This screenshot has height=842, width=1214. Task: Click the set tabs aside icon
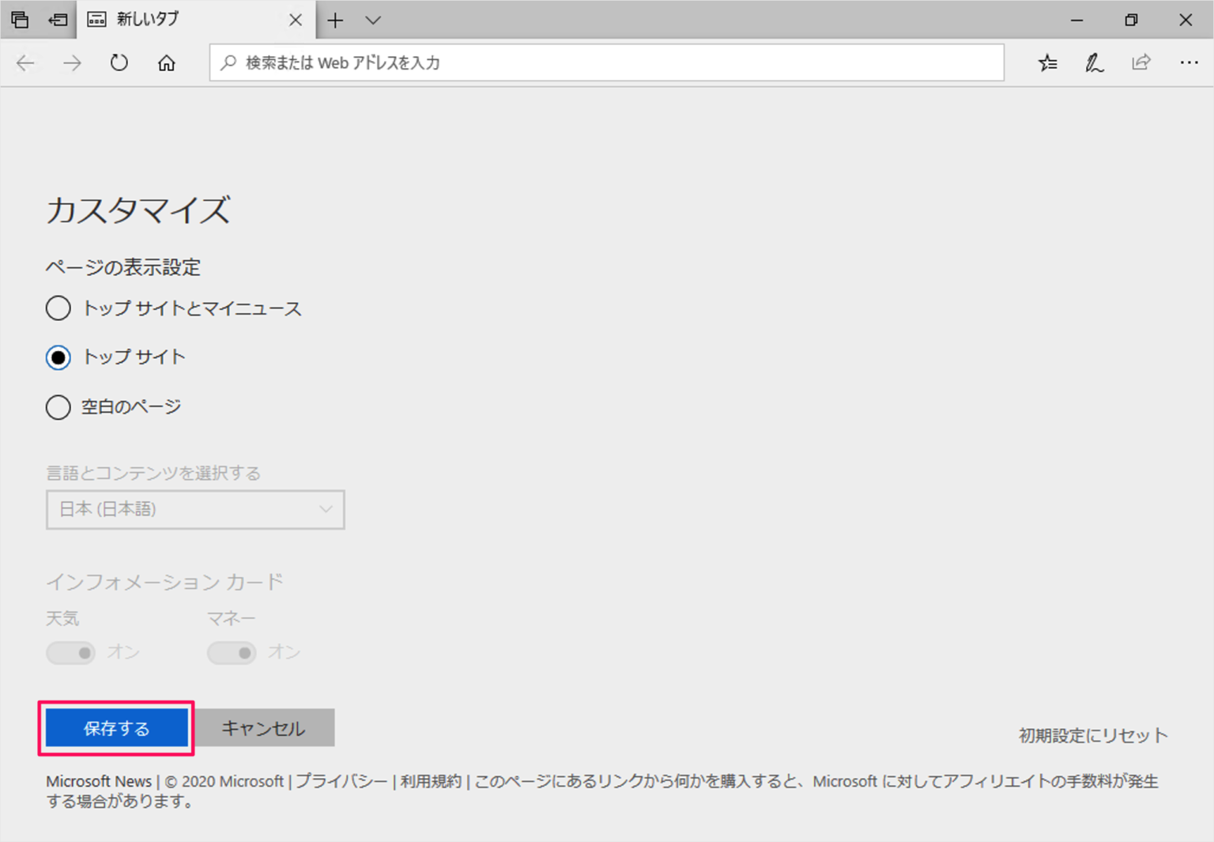(x=58, y=20)
